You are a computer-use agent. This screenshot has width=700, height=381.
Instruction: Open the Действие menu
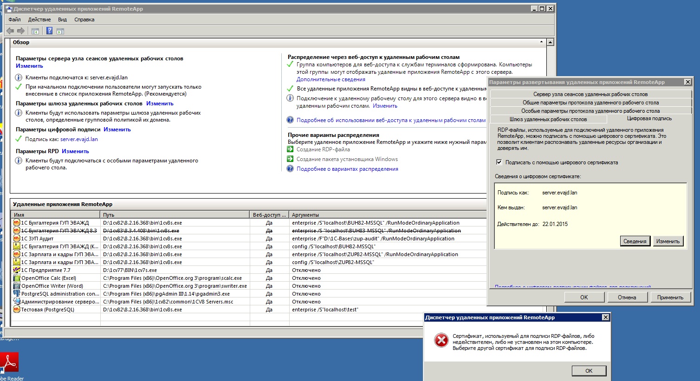click(39, 19)
